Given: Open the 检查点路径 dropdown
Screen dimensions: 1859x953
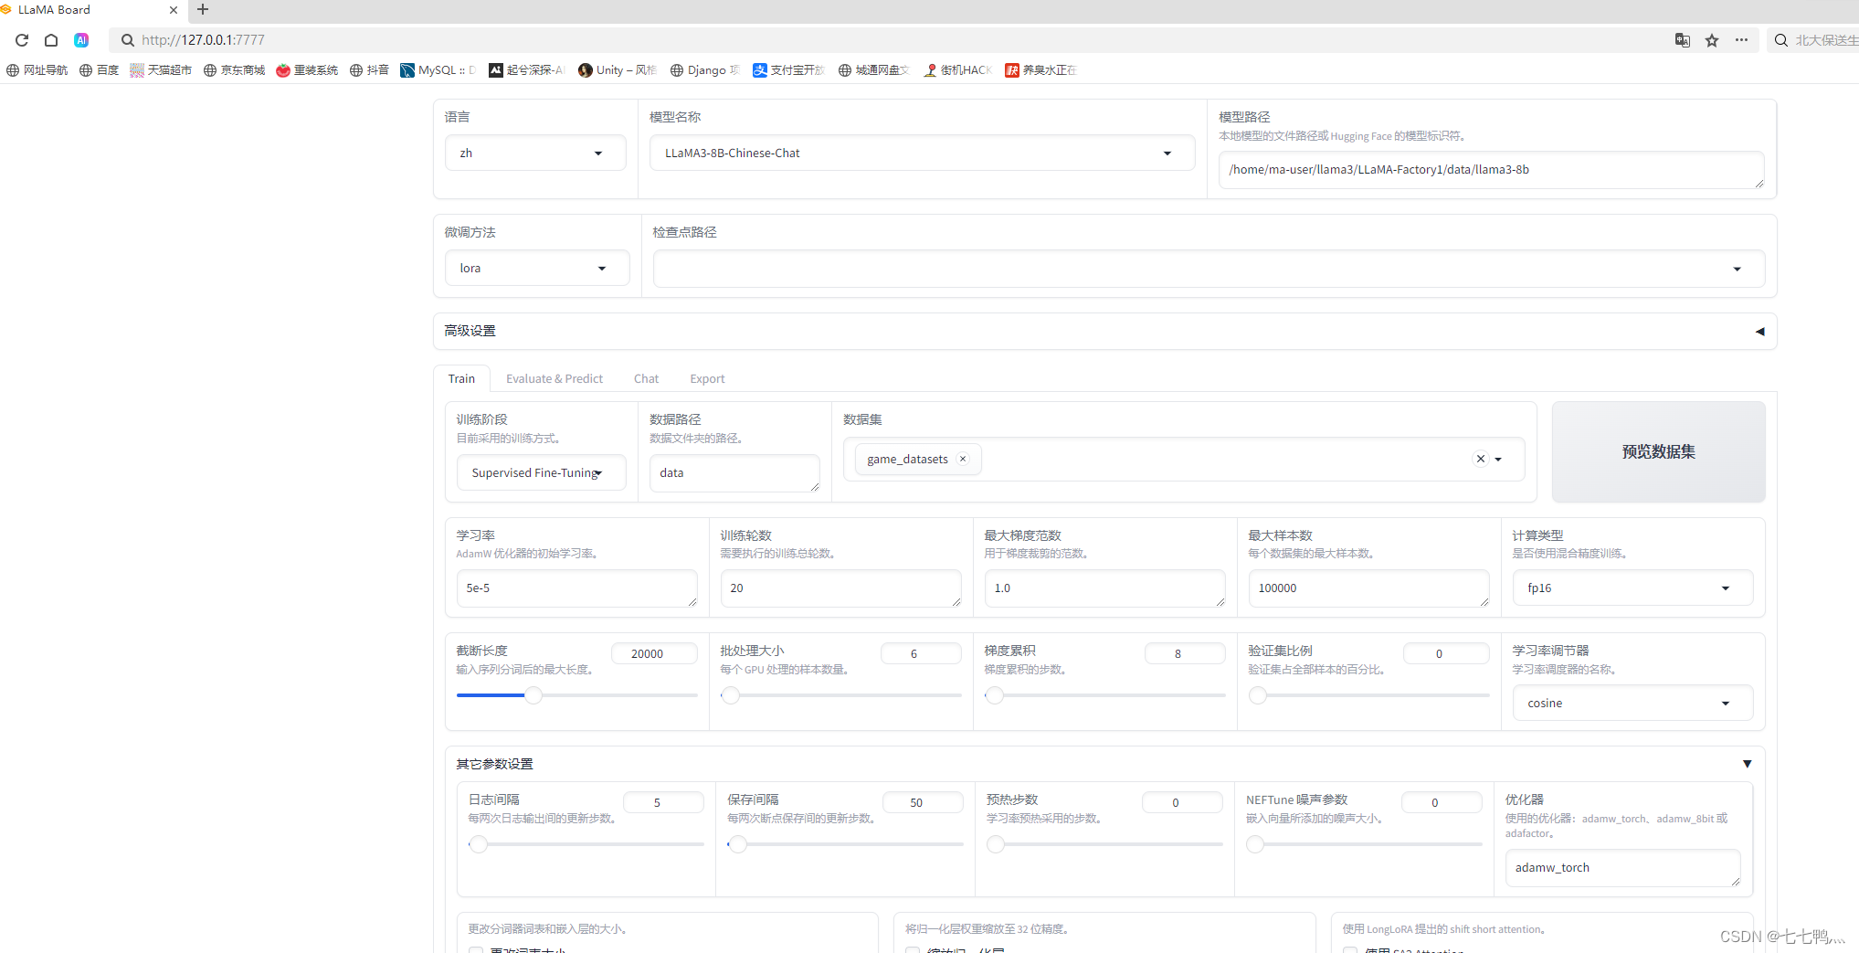Looking at the screenshot, I should (1736, 268).
